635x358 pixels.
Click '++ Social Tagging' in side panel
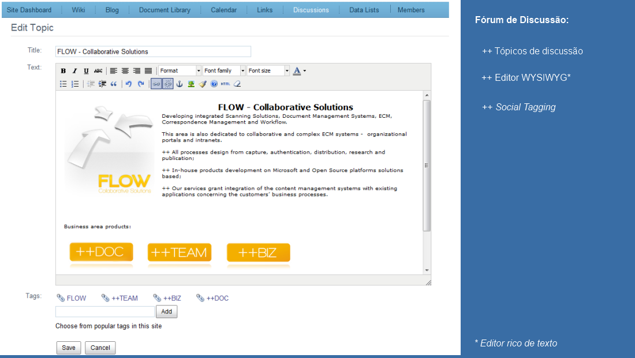(x=519, y=107)
